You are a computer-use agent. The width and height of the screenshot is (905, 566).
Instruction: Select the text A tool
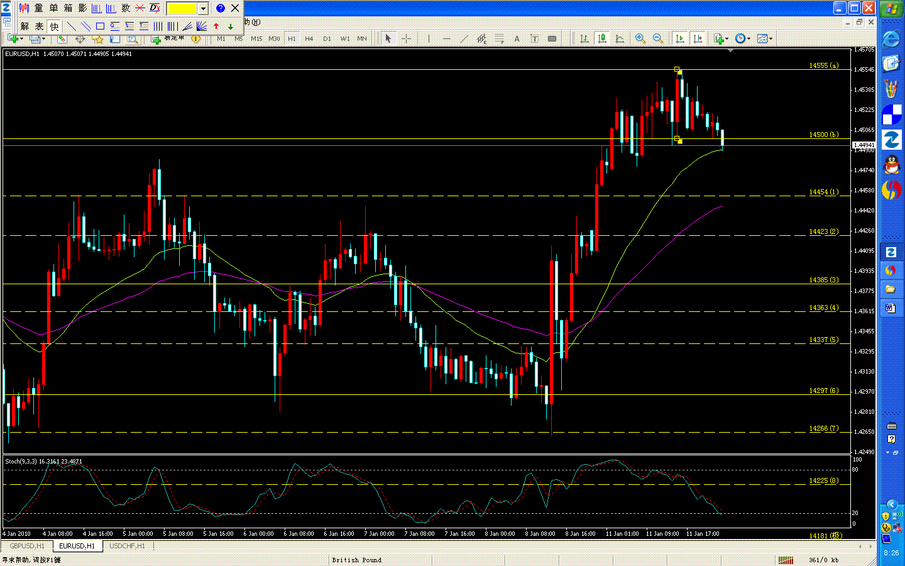pyautogui.click(x=517, y=38)
